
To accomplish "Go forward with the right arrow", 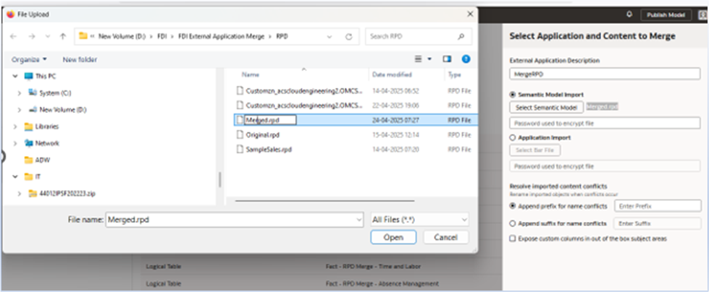I will pos(31,37).
